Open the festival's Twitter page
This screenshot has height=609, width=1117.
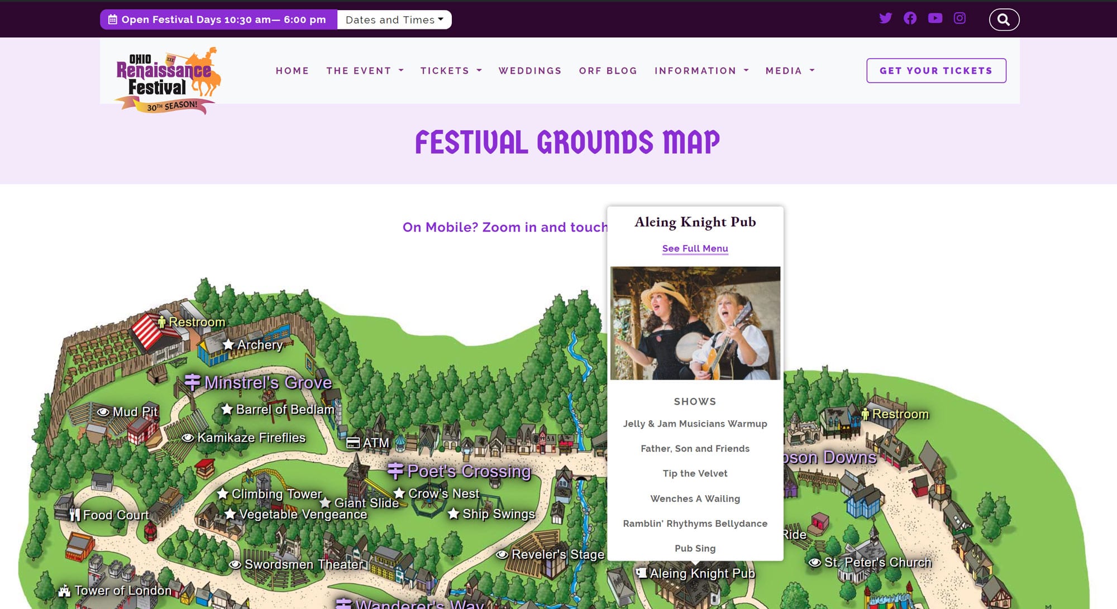pyautogui.click(x=886, y=18)
